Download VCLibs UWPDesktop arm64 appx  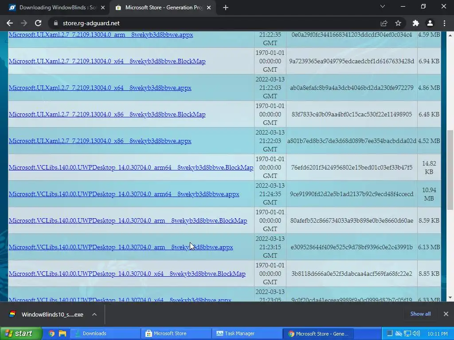pyautogui.click(x=124, y=194)
